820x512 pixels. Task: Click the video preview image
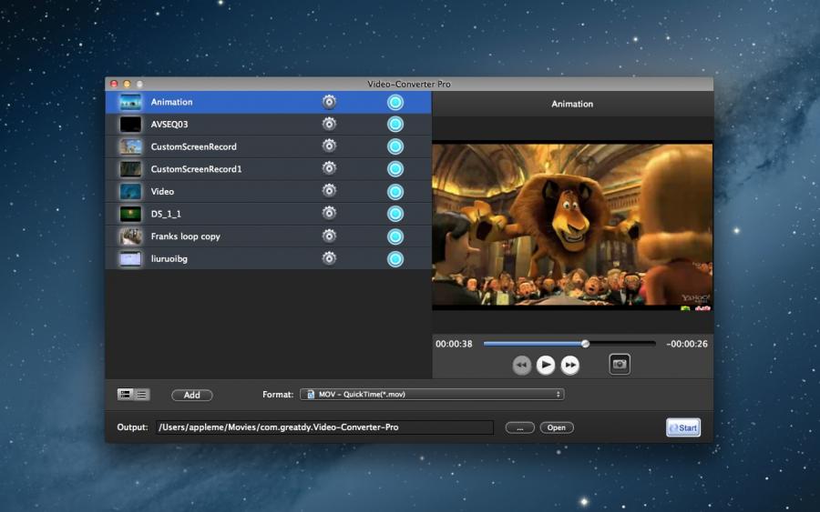pos(572,226)
